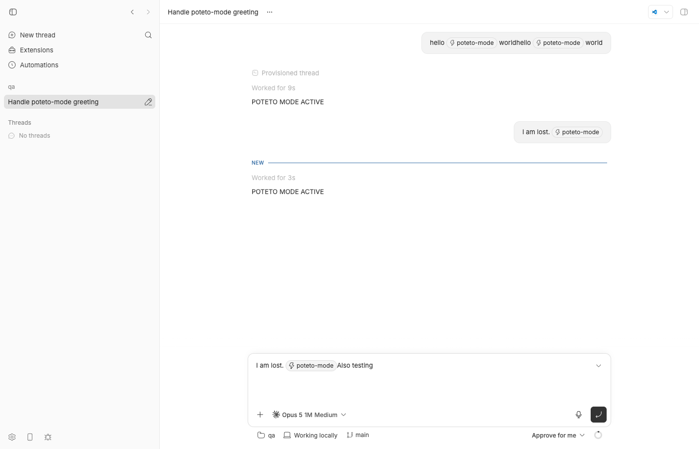Click the chevron at the composer's top-right corner
The width and height of the screenshot is (699, 449).
(x=599, y=366)
